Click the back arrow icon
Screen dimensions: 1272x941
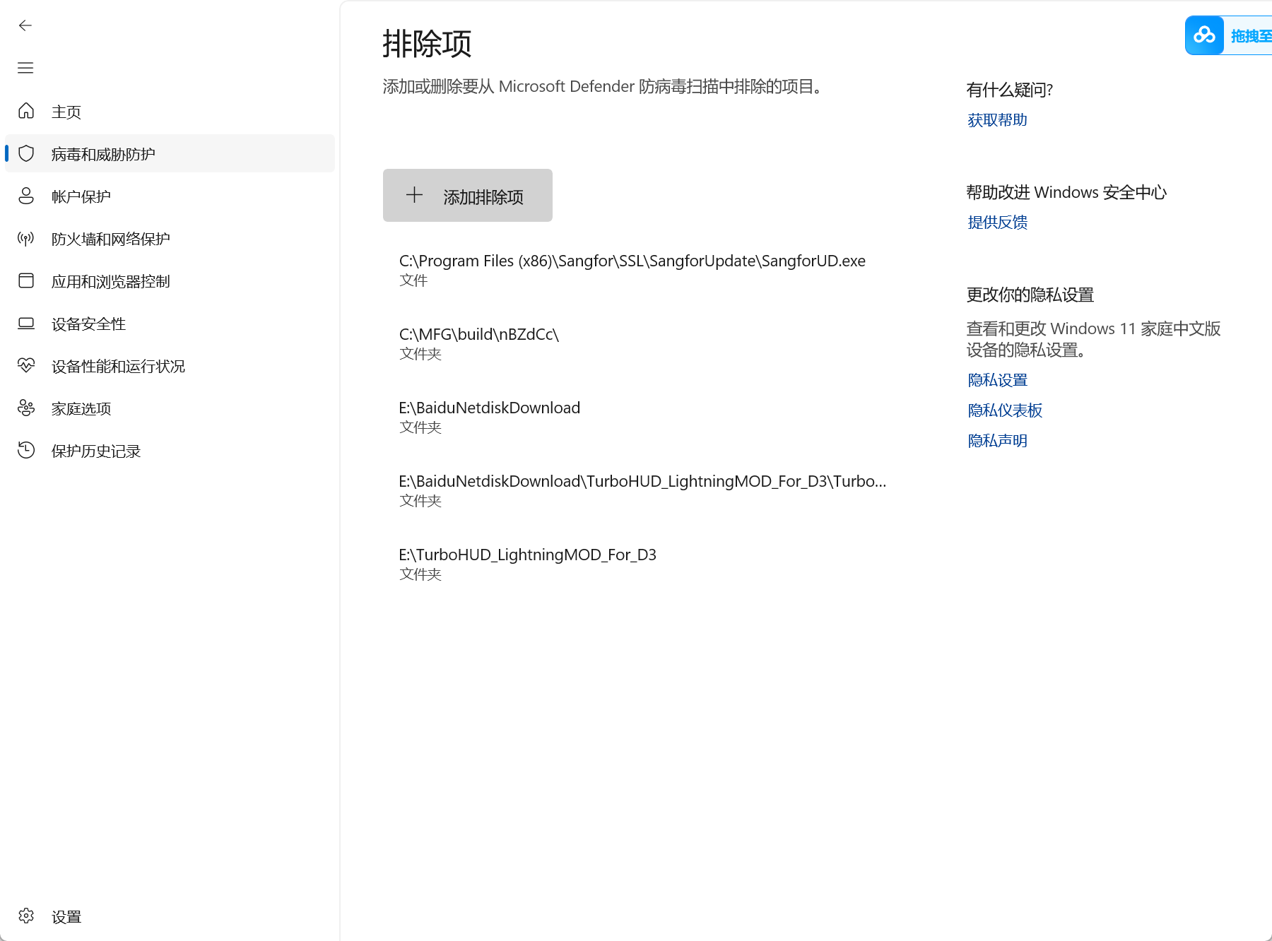pos(25,26)
